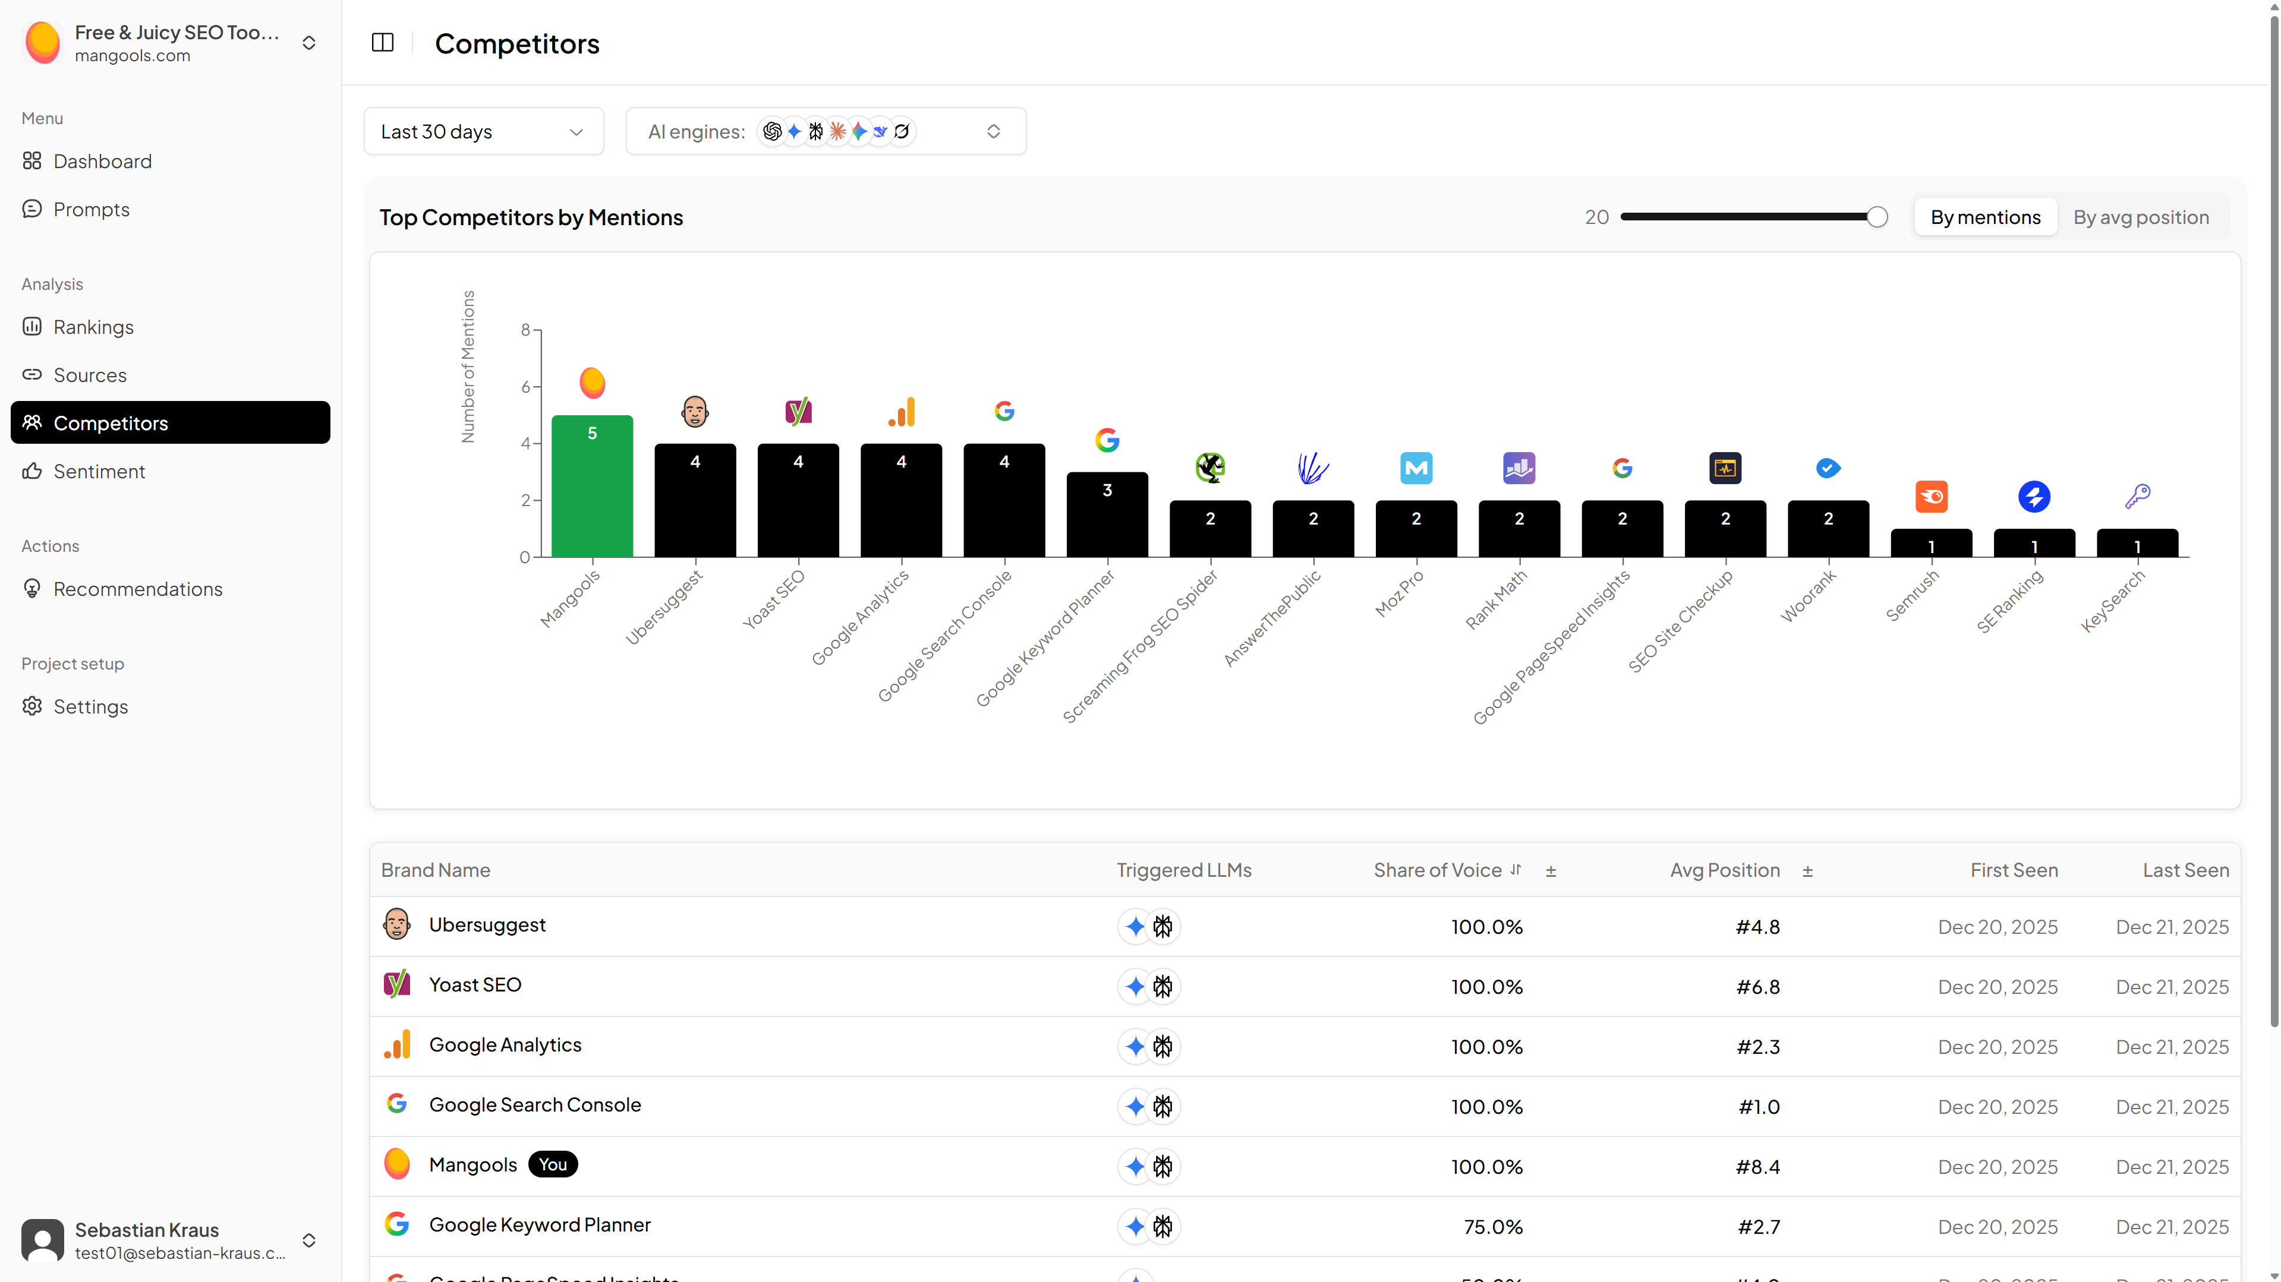Click the Yoast SEO icon in table row
The height and width of the screenshot is (1282, 2281).
396,984
